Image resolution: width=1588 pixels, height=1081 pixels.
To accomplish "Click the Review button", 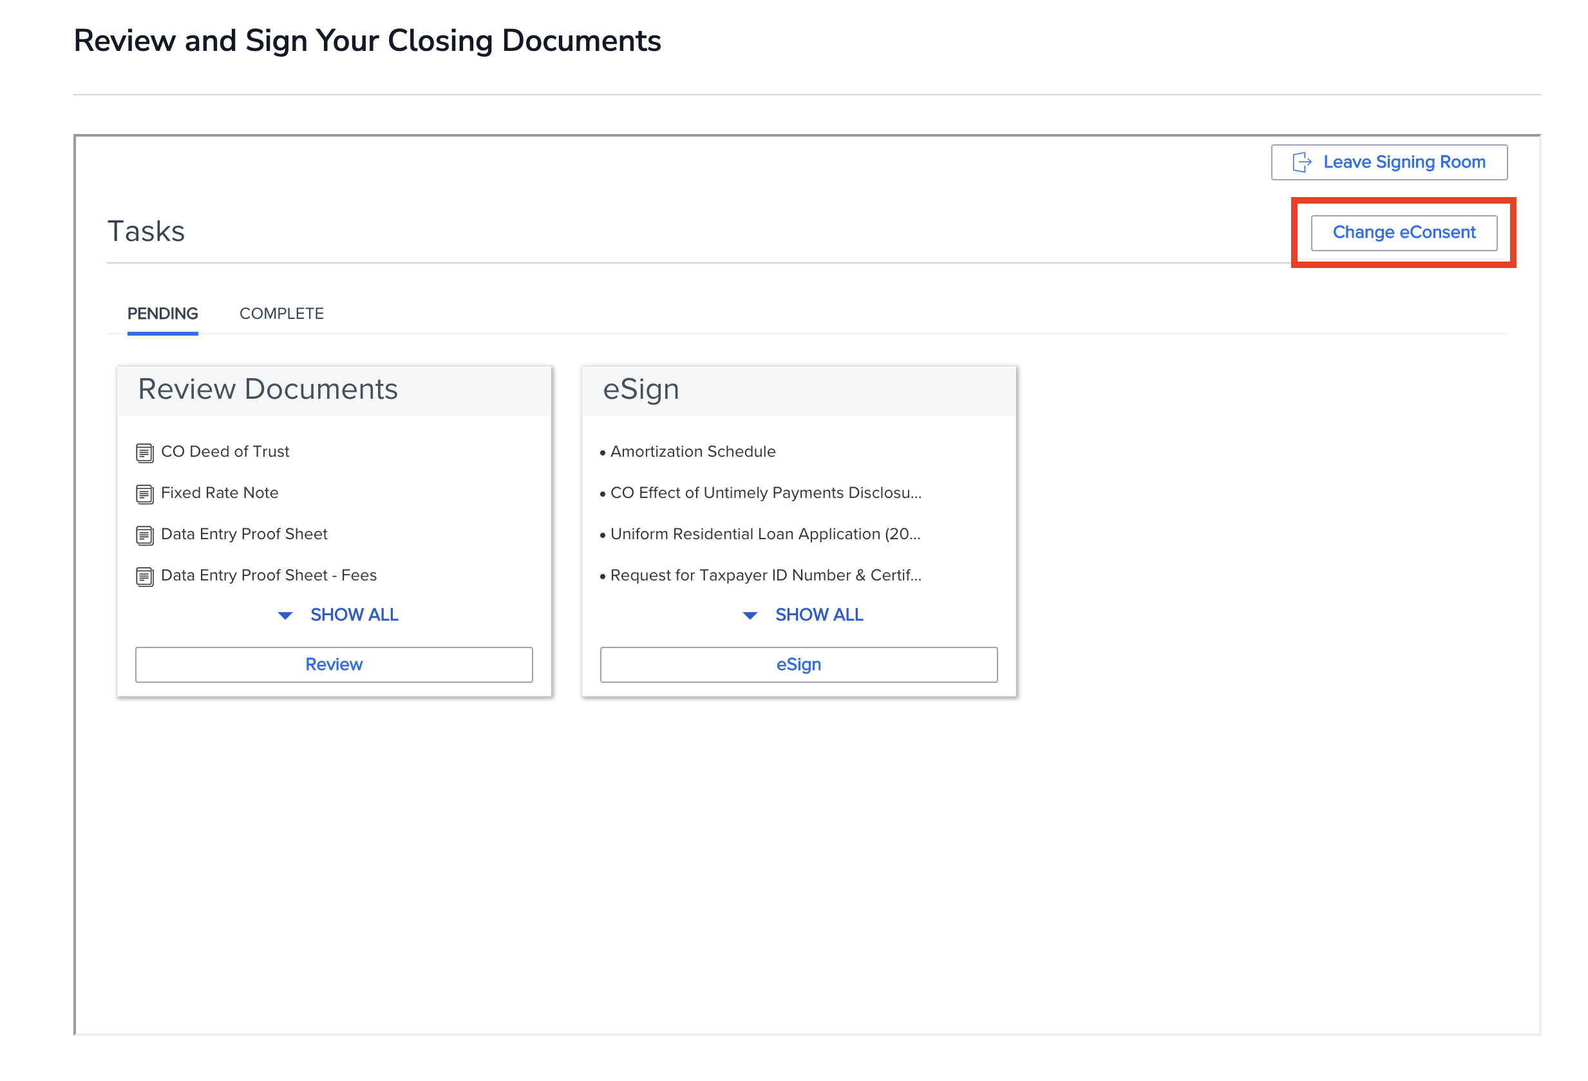I will 334,664.
